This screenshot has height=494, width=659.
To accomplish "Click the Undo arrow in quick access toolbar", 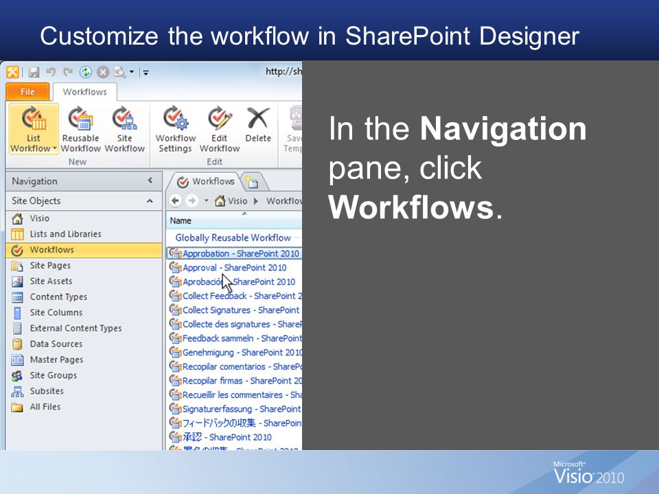I will point(51,72).
